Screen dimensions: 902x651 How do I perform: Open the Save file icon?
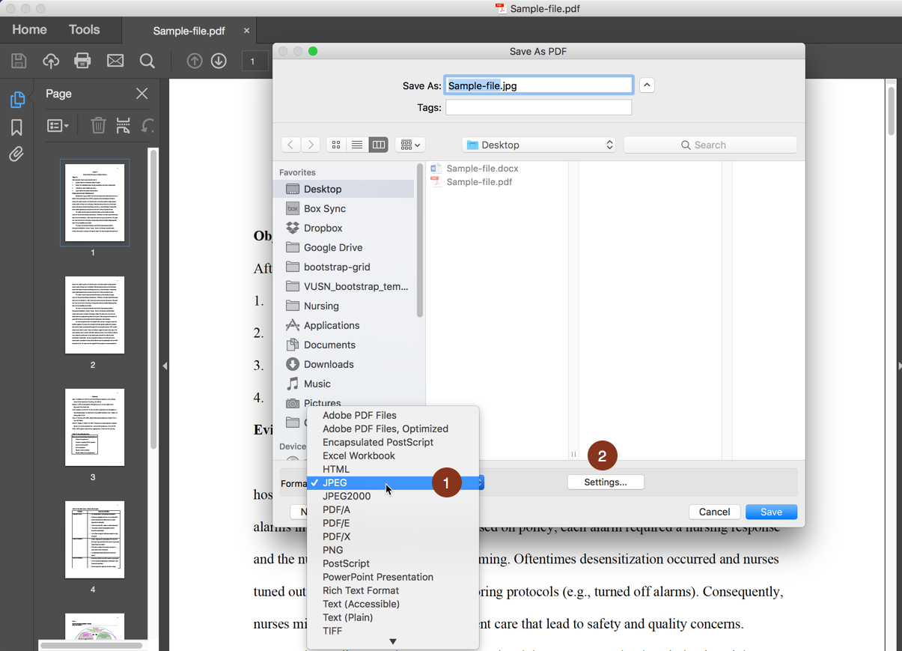[x=19, y=61]
